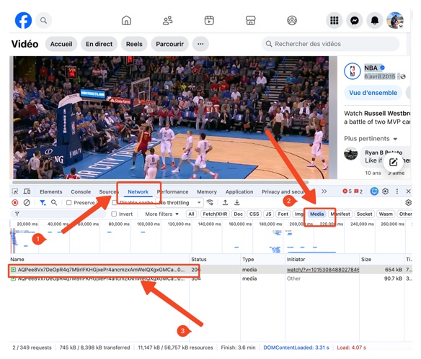Image resolution: width=421 pixels, height=359 pixels.
Task: Click the Reels button
Action: tap(134, 44)
